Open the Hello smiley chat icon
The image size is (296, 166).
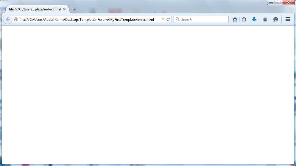click(x=276, y=20)
